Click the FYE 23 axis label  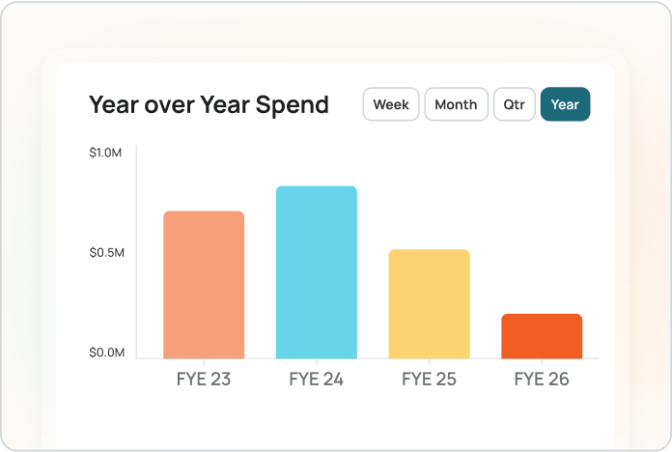(x=204, y=379)
